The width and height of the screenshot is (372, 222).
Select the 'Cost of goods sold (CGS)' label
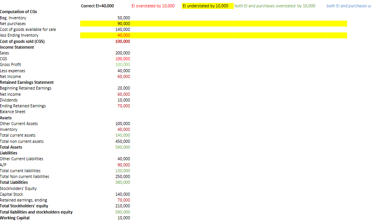coord(22,41)
